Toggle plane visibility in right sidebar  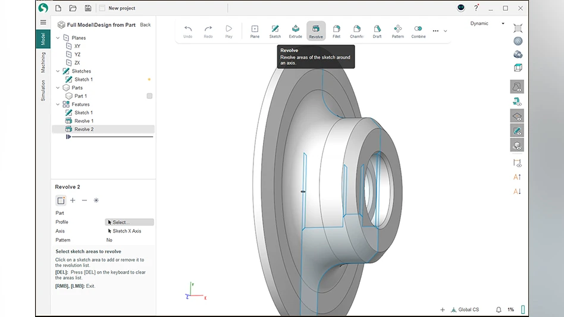(x=517, y=116)
